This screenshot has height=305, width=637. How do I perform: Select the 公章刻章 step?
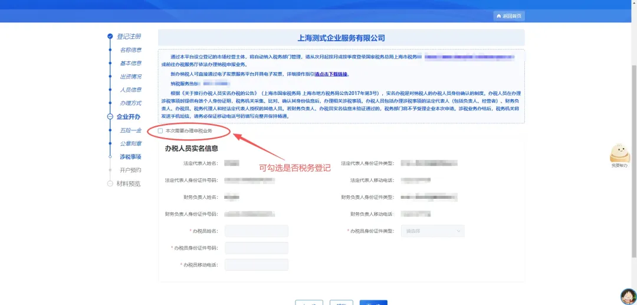[131, 143]
